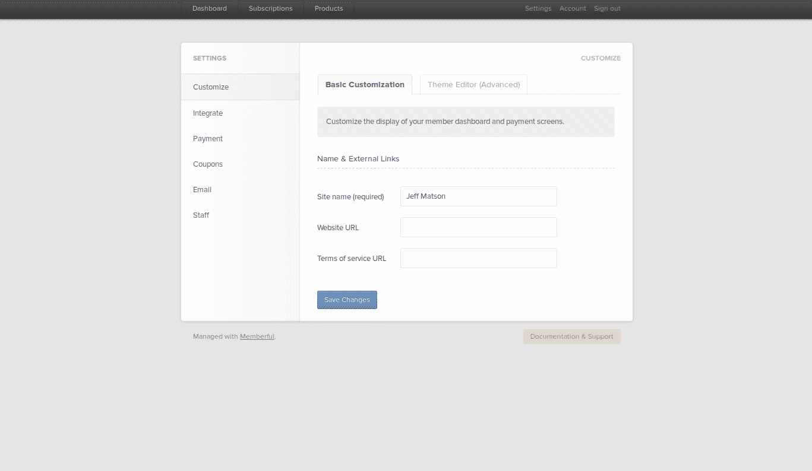Screen dimensions: 812x471
Task: Focus the Website URL text field
Action: 478,227
